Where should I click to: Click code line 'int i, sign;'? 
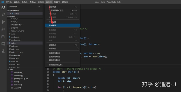pos(65,81)
